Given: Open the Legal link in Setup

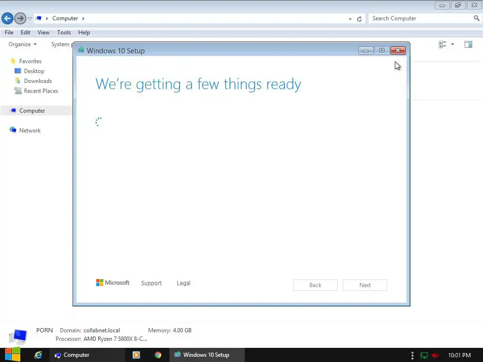Looking at the screenshot, I should [183, 283].
